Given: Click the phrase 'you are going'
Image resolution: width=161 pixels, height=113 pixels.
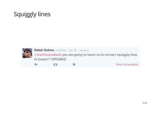Looking at the screenshot, I should click(x=72, y=55).
